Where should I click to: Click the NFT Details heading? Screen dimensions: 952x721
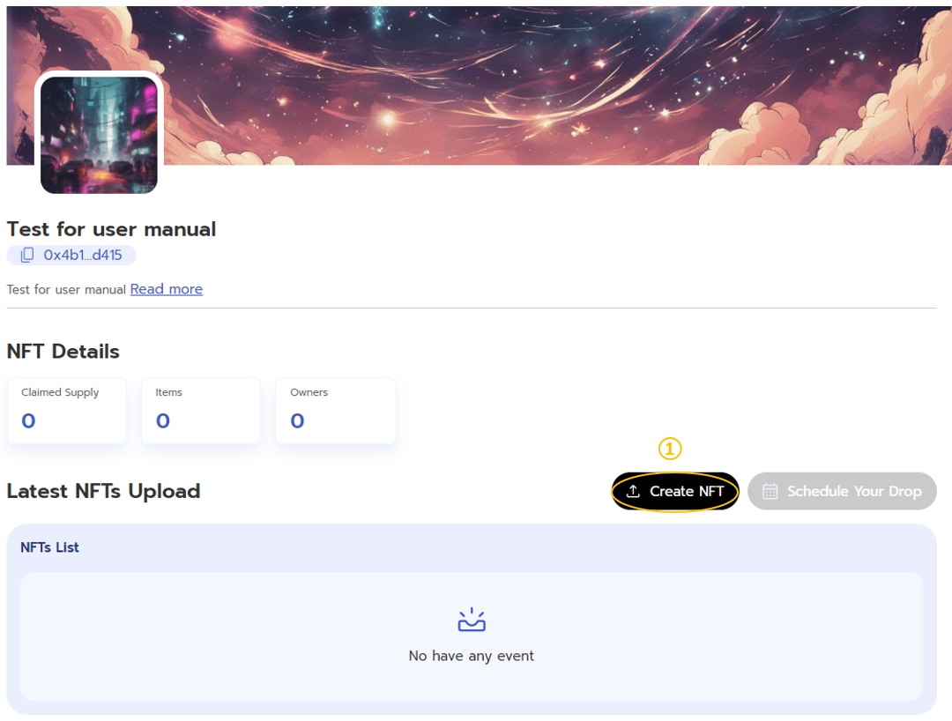point(63,352)
